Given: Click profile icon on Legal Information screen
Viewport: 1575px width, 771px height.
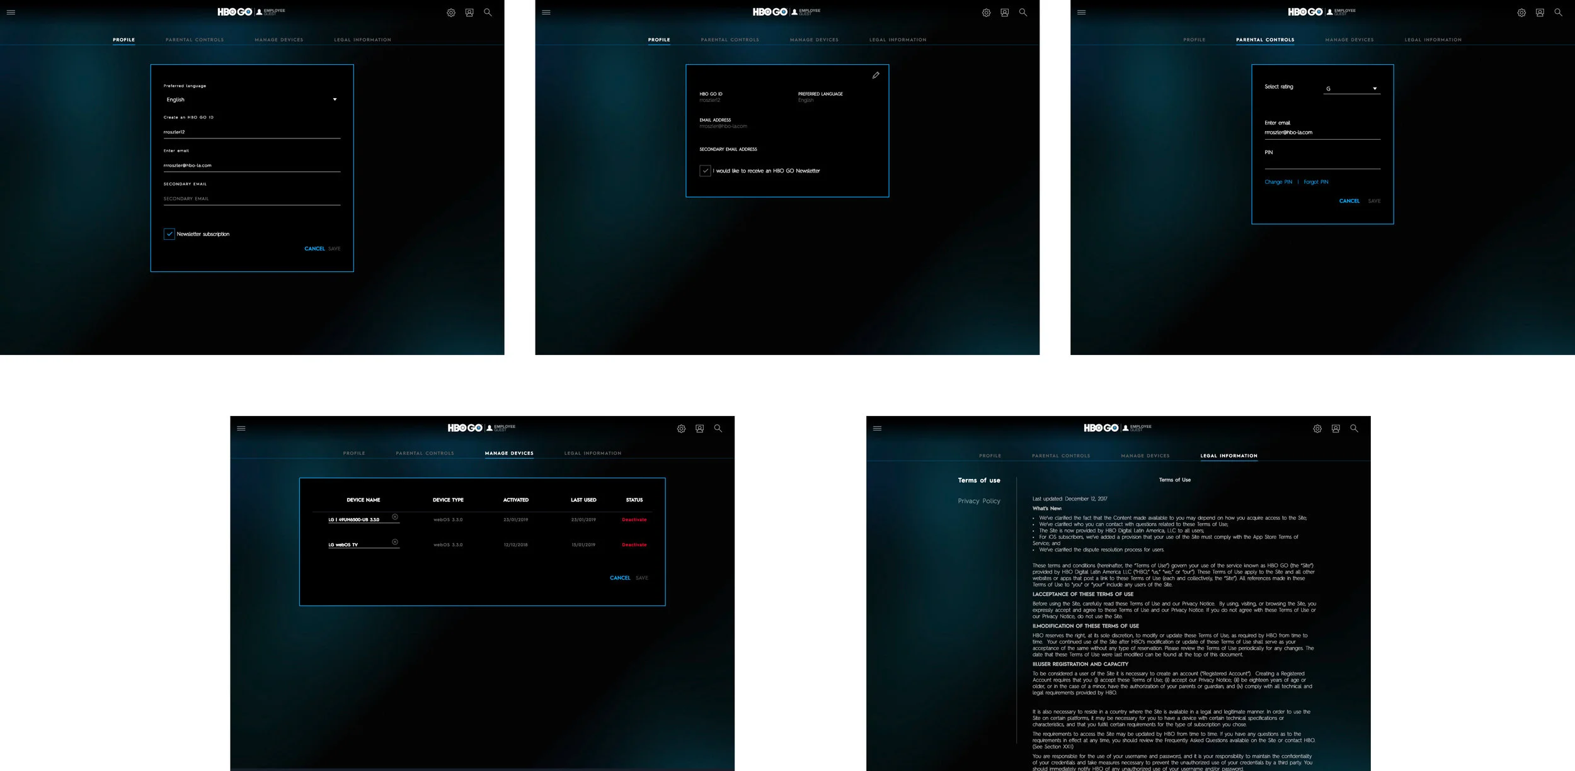Looking at the screenshot, I should click(x=1335, y=429).
